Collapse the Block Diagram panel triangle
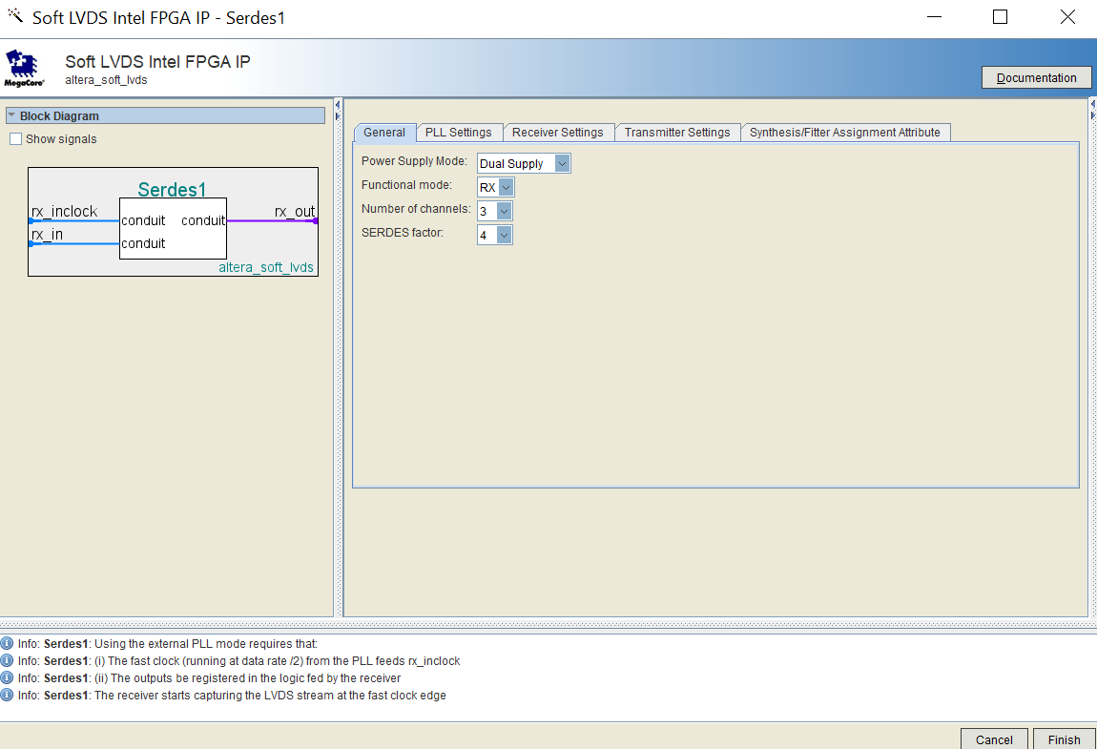 (11, 115)
